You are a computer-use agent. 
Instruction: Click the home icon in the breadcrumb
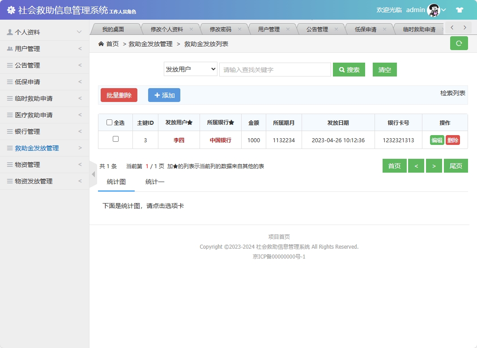click(x=101, y=44)
